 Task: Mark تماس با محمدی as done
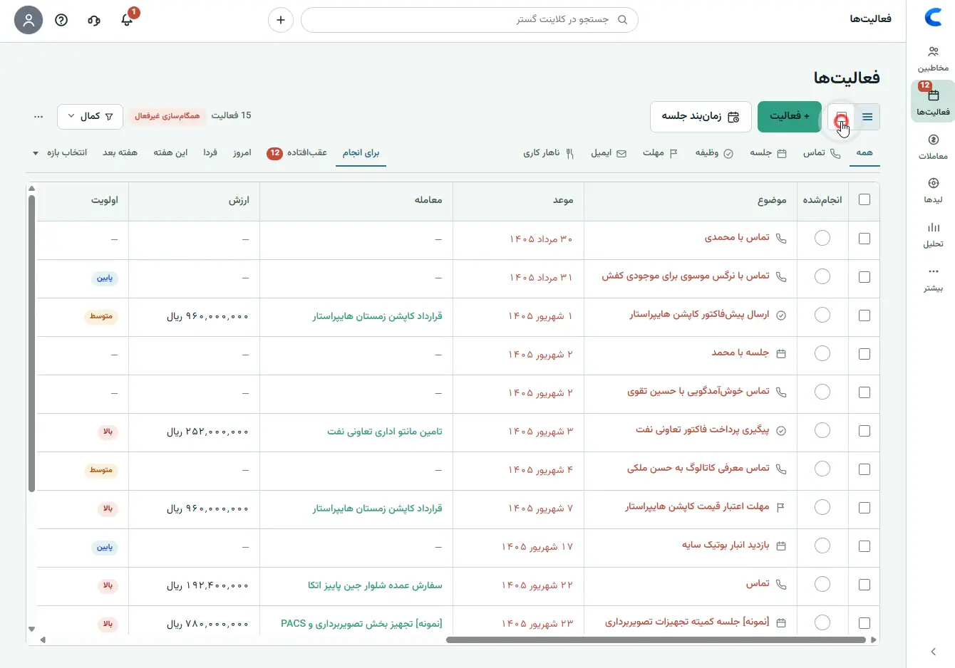click(x=822, y=239)
